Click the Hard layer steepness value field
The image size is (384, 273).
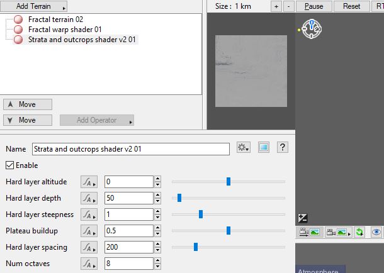click(x=129, y=214)
